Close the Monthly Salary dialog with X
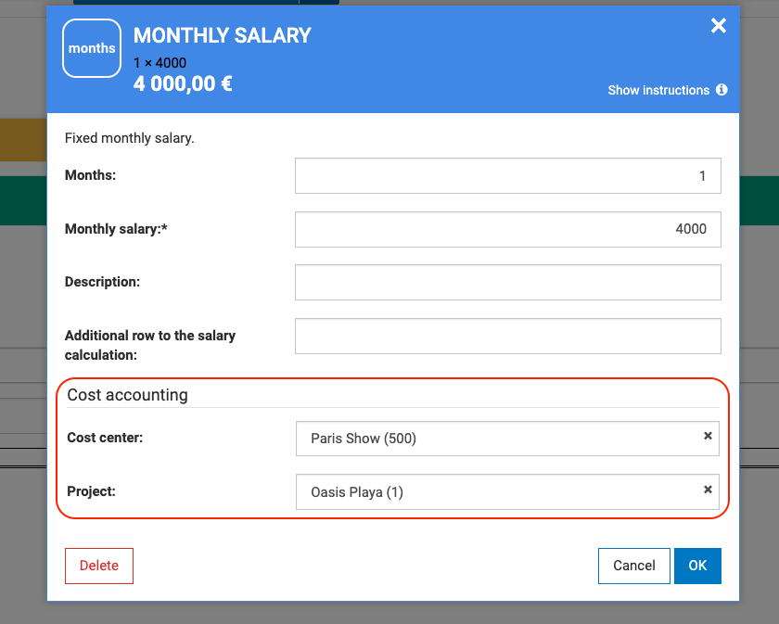 click(x=719, y=26)
